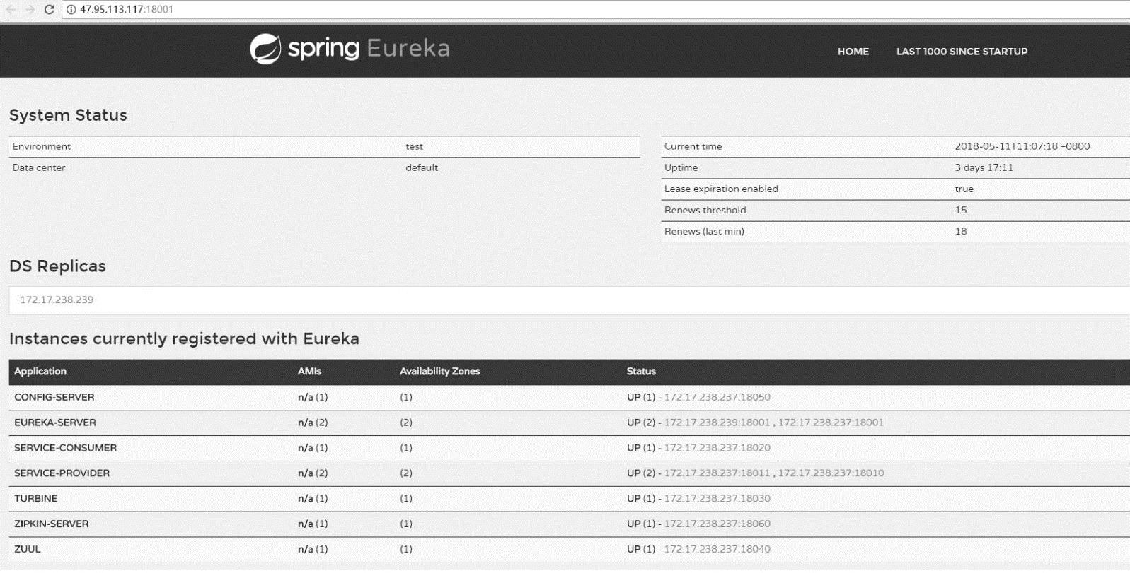Click the Availability Zones value in the TURBINE row
1130x573 pixels.
[x=406, y=499]
